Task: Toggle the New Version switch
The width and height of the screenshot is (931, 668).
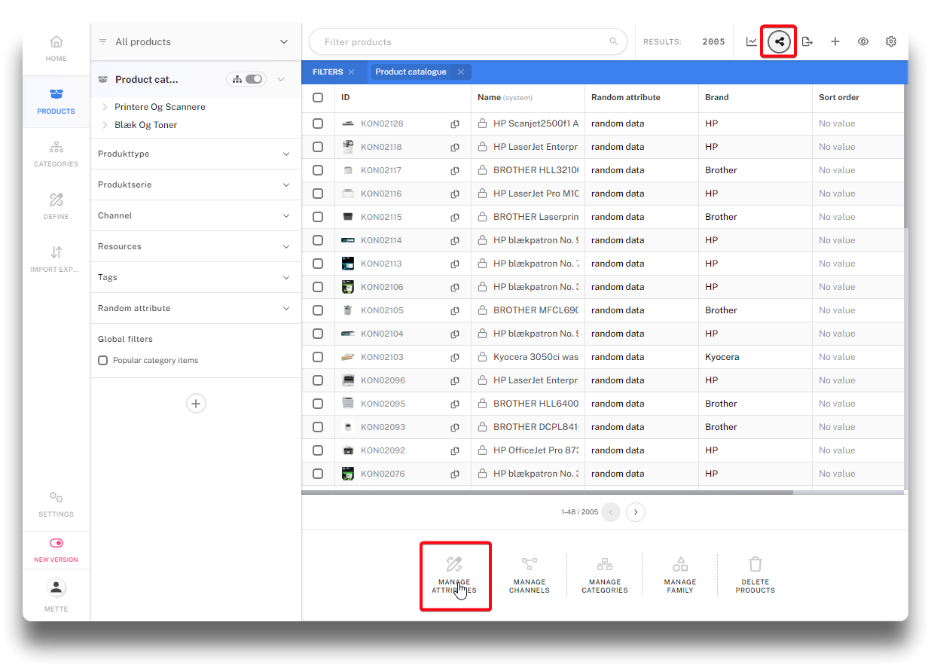Action: tap(56, 543)
